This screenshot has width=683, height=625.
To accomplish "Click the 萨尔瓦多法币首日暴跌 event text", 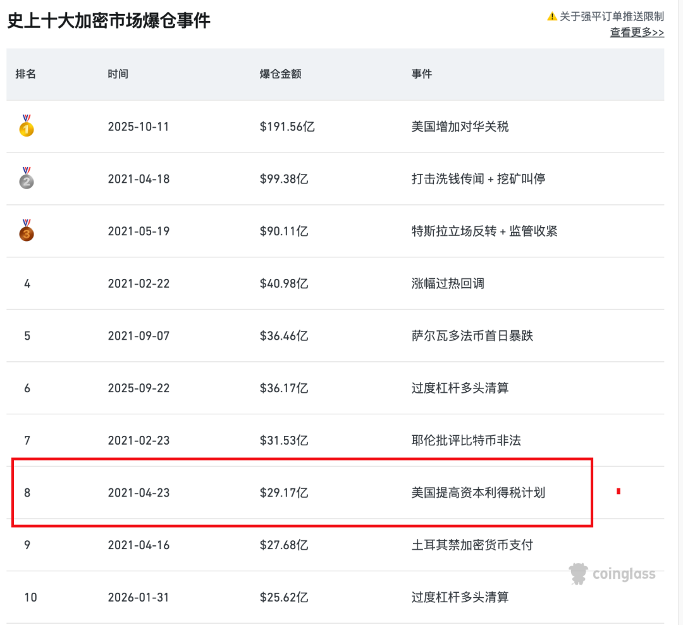I will (472, 336).
